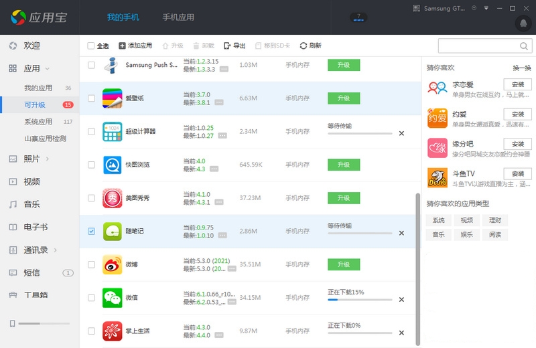Upgrade the 微博 app

coord(344,264)
